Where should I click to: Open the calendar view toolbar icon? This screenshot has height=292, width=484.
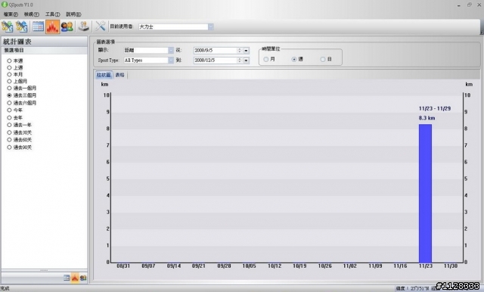coord(39,26)
